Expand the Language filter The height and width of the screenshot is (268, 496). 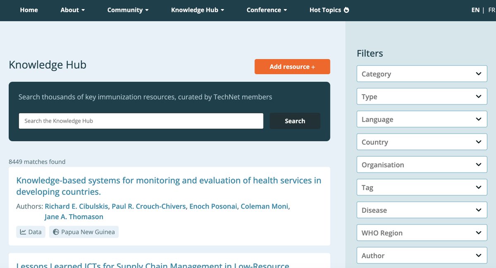pyautogui.click(x=422, y=120)
